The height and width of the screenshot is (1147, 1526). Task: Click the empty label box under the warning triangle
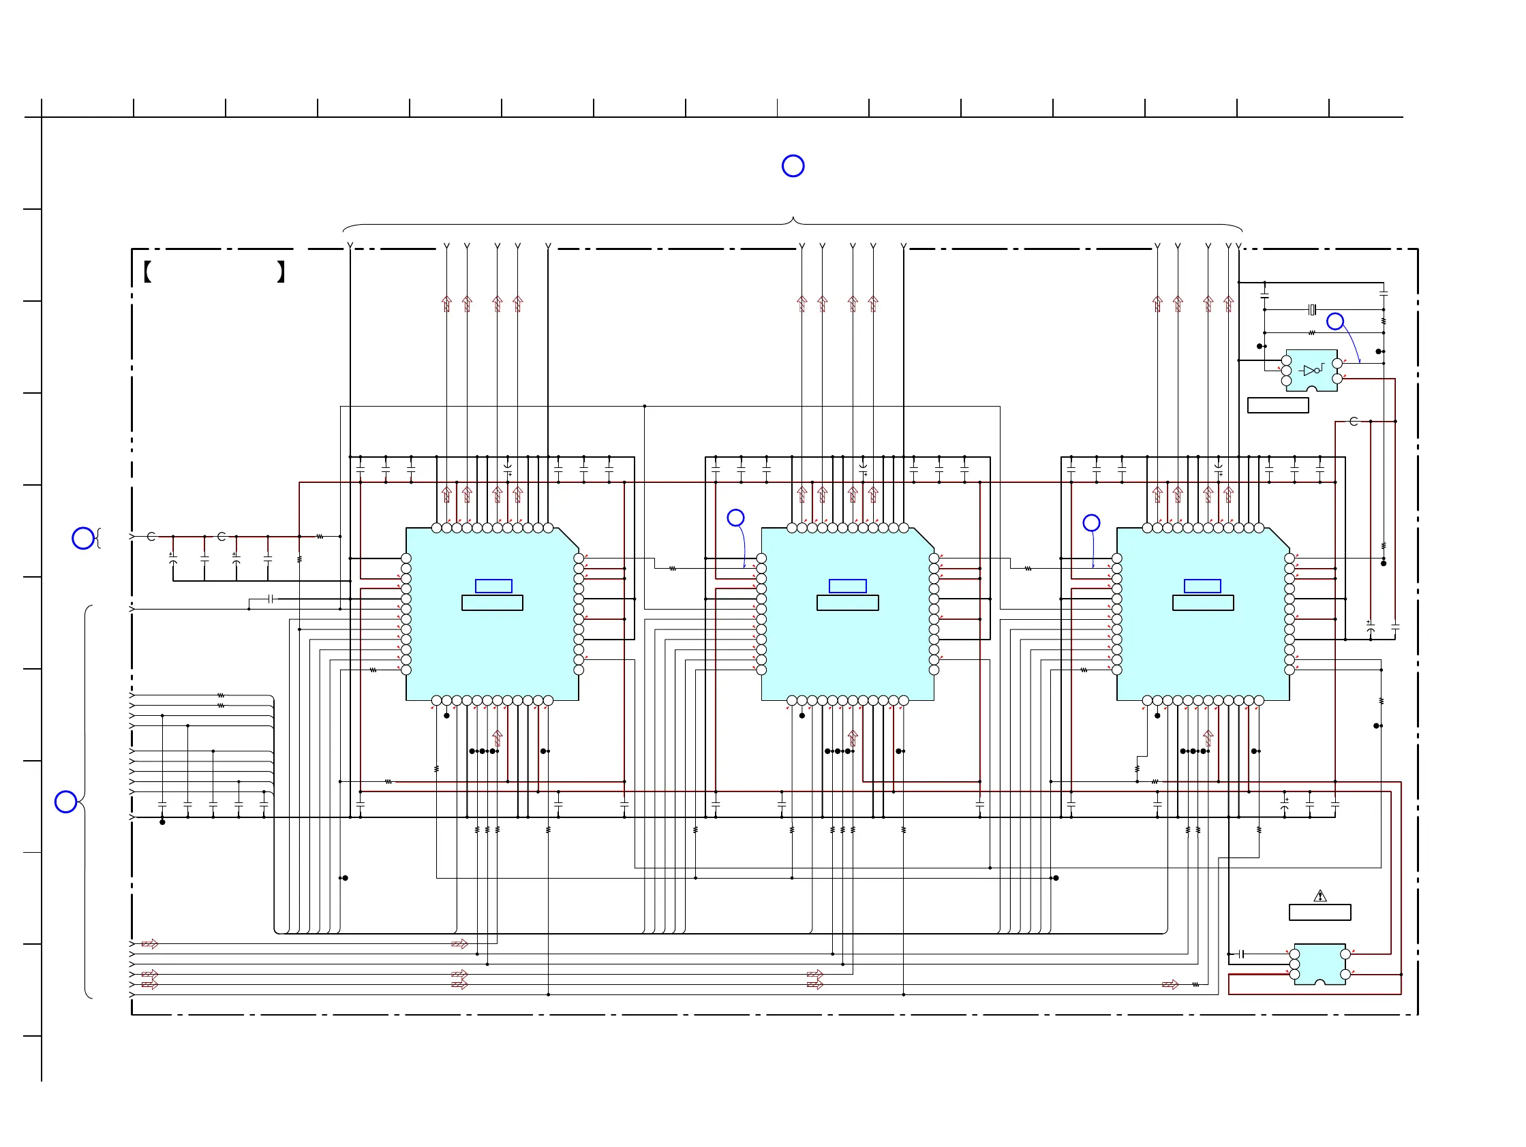(x=1319, y=913)
